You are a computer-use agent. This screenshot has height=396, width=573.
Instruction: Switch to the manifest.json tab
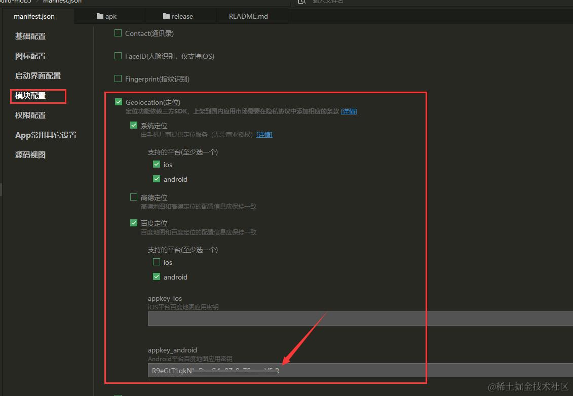point(34,16)
